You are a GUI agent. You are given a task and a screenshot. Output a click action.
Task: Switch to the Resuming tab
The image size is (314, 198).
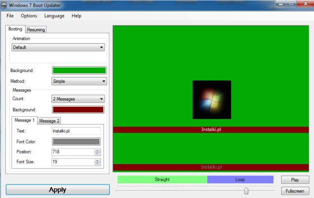tap(36, 29)
